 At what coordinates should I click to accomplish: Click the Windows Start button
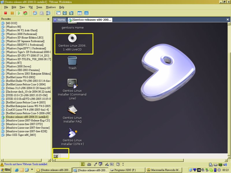tap(6, 170)
